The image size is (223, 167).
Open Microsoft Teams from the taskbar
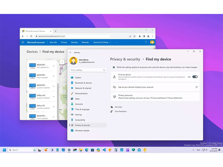pyautogui.click(x=52, y=150)
